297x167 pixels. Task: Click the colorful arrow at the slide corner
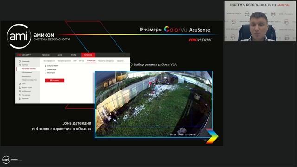click(212, 136)
